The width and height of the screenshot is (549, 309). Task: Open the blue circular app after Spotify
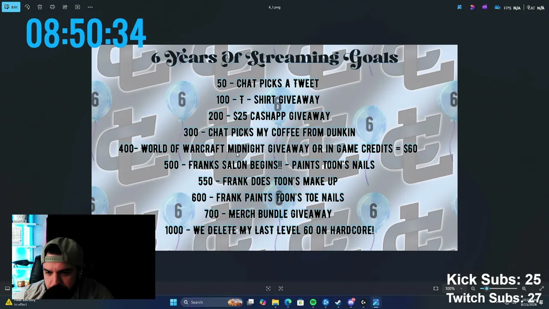click(326, 302)
